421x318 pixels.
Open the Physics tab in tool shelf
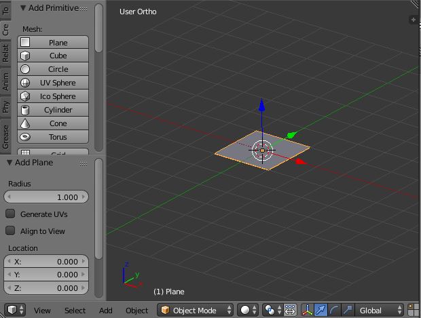5,106
